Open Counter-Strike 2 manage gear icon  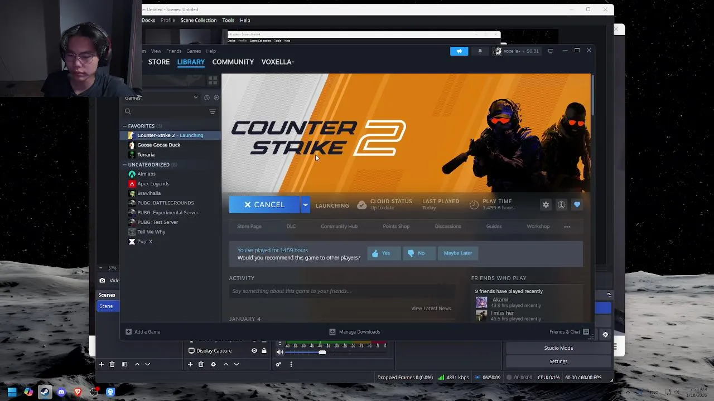[x=546, y=205]
